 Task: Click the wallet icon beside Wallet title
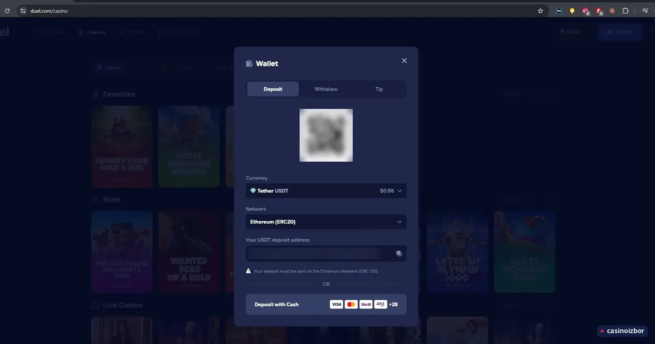point(250,64)
